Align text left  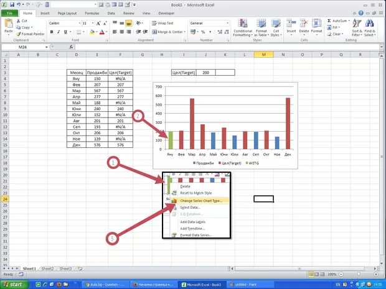point(115,32)
